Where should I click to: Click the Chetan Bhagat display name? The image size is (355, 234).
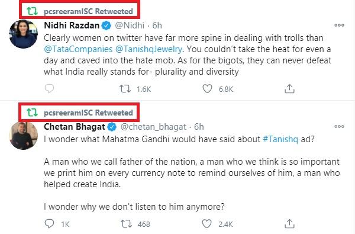pyautogui.click(x=75, y=127)
